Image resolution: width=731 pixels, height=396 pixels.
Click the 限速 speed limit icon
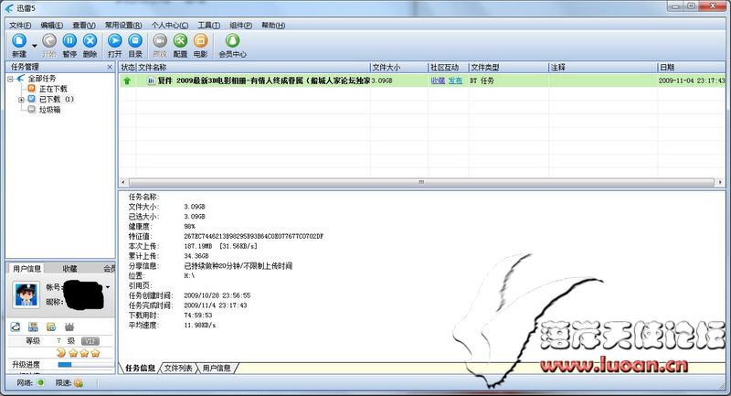tap(79, 383)
